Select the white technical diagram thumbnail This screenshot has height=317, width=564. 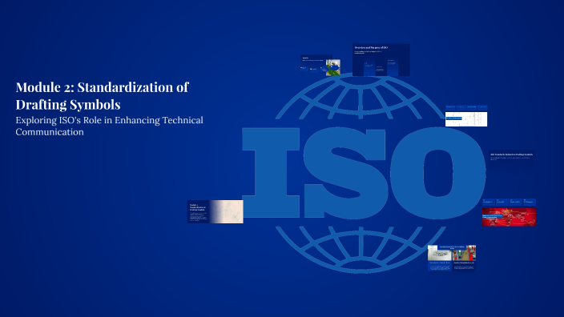pyautogui.click(x=466, y=119)
